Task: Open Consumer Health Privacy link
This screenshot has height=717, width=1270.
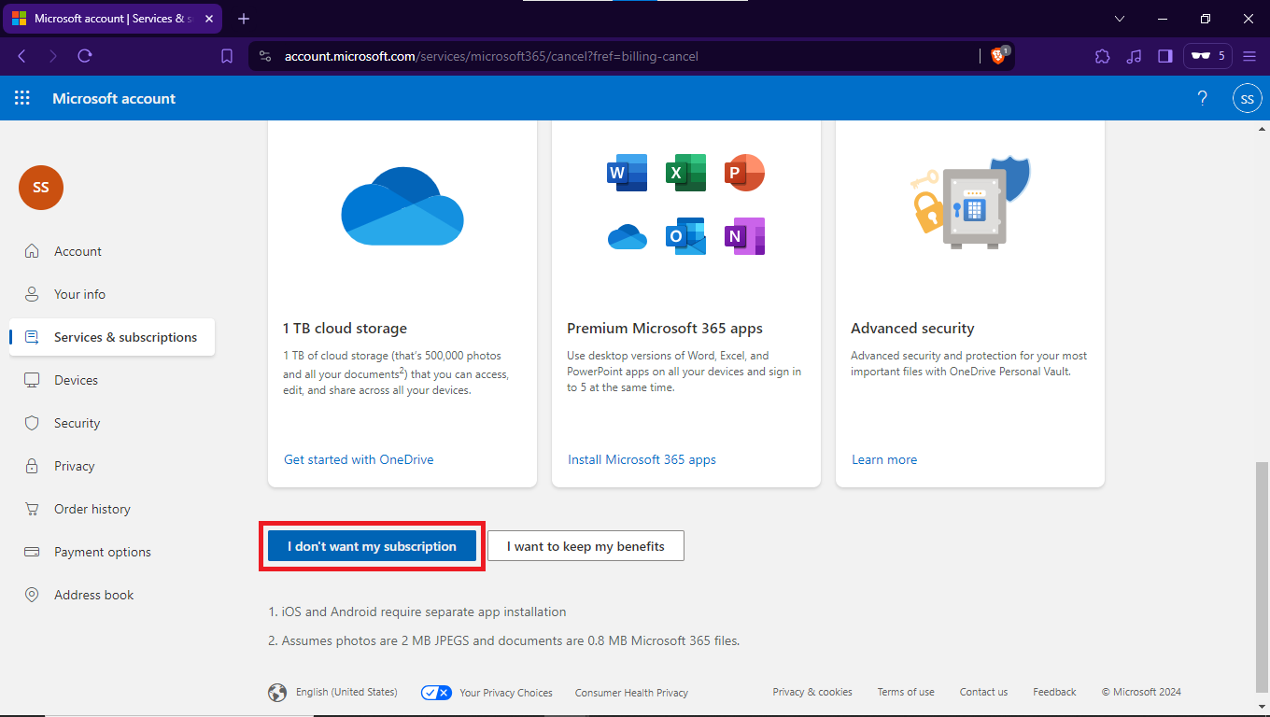Action: pos(631,693)
